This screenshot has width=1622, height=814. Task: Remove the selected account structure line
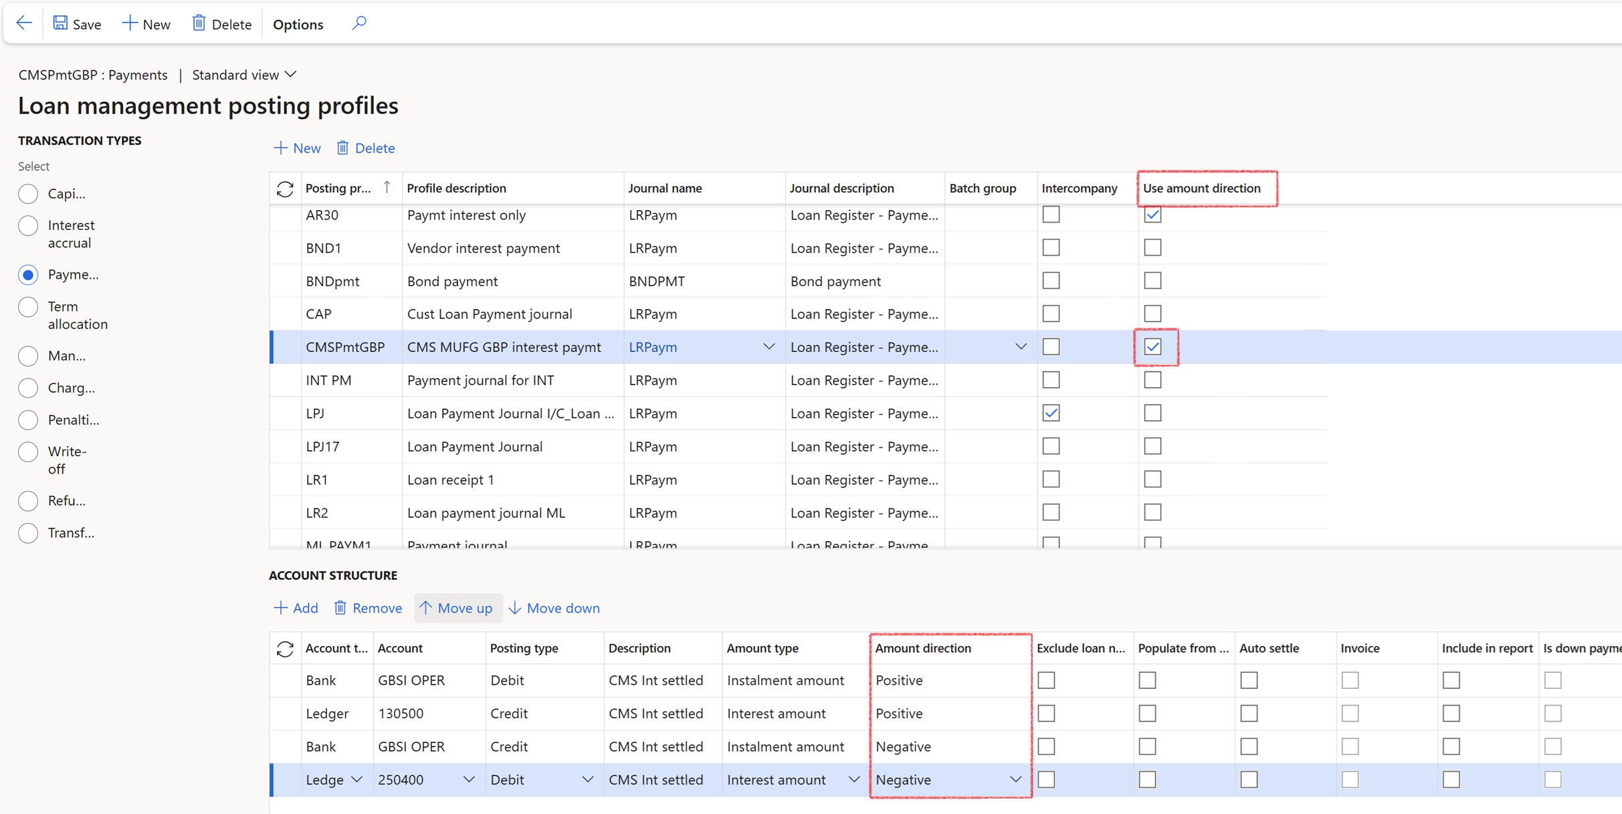pos(368,608)
